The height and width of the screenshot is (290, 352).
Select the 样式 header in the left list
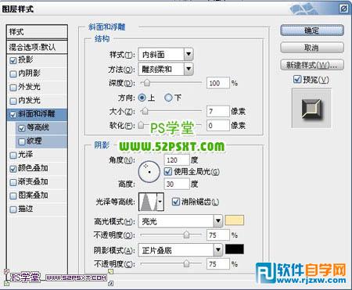click(37, 32)
